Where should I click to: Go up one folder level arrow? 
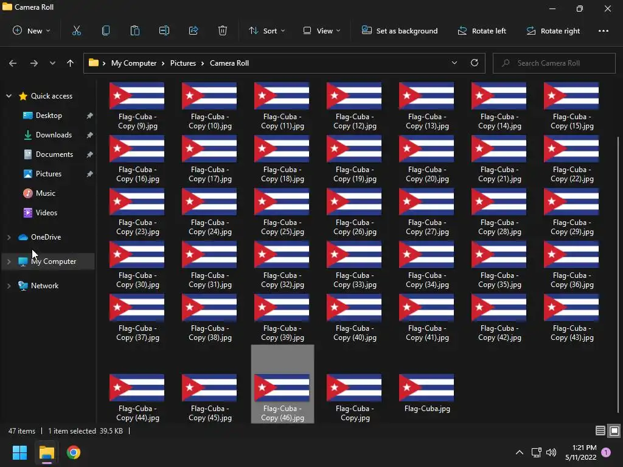(70, 63)
